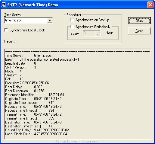The height and width of the screenshot is (144, 155).
Task: Close the SNTP Demo window with the red X
Action: tap(150, 5)
